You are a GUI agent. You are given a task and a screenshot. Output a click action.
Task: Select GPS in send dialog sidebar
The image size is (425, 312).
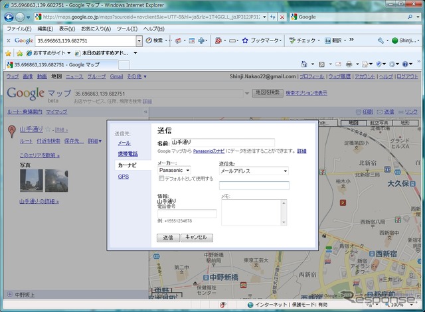(124, 177)
